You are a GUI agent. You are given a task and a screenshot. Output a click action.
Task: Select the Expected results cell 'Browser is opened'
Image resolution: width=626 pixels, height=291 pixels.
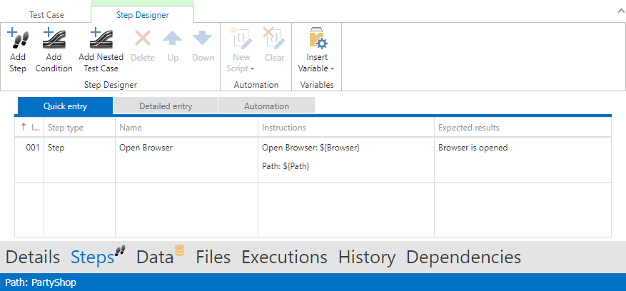473,148
